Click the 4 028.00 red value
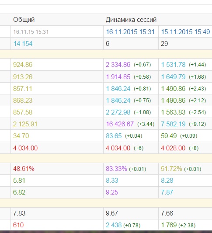 pos(173,148)
